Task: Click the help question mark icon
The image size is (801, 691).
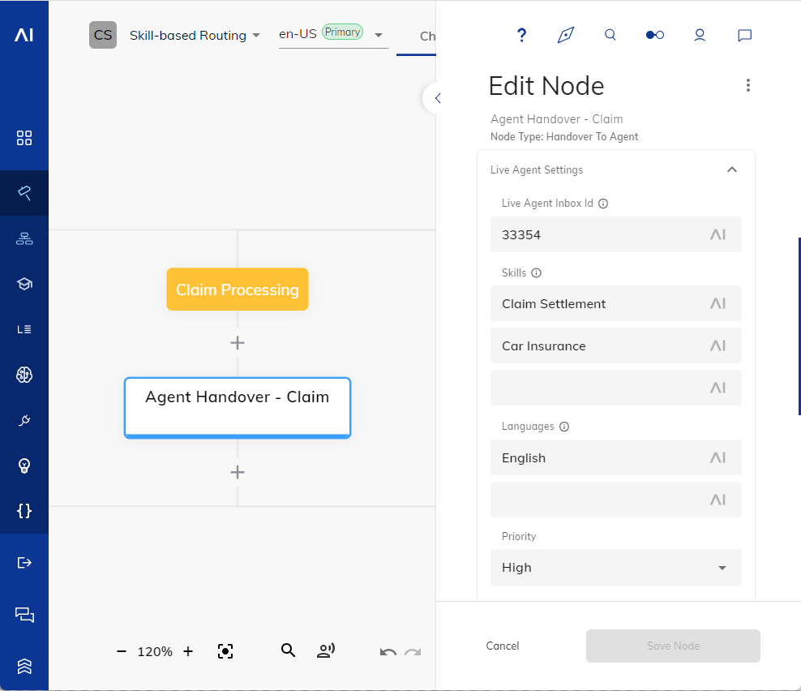Action: tap(521, 35)
